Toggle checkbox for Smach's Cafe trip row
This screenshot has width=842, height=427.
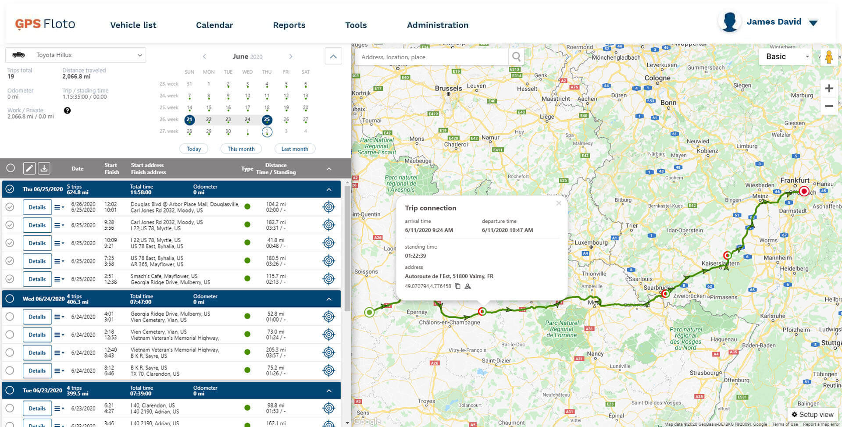[10, 279]
